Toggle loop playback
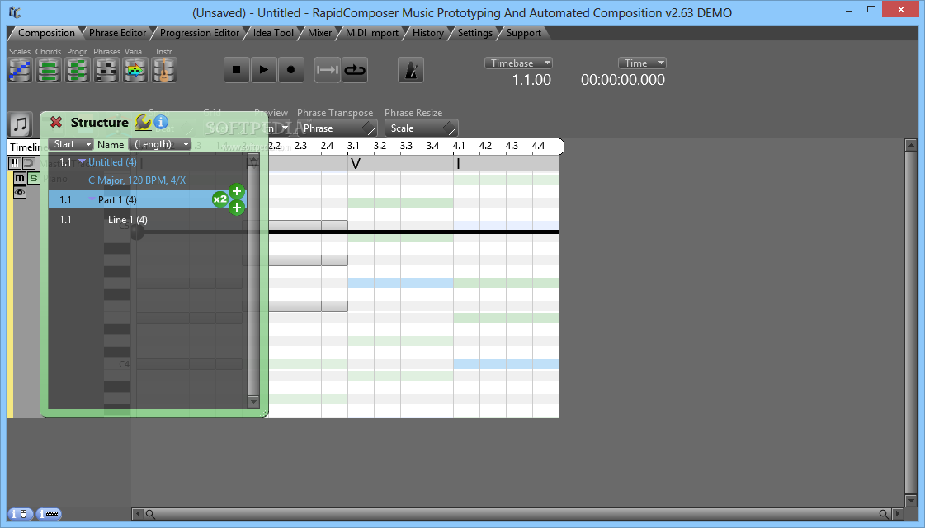925x528 pixels. 355,70
